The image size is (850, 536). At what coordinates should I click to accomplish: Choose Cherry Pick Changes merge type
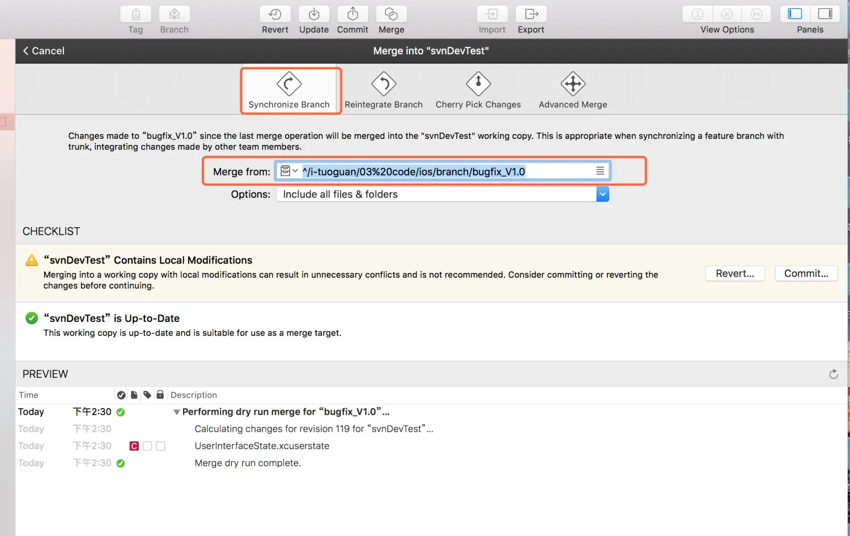(478, 91)
